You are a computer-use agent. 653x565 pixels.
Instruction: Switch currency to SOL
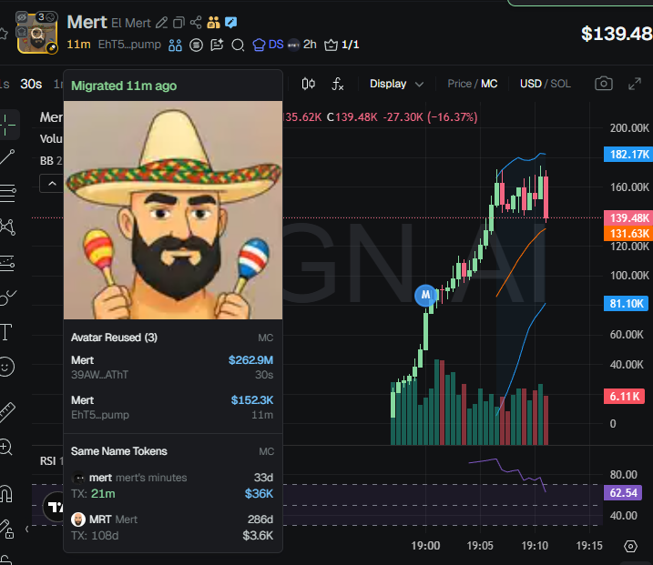click(x=560, y=84)
